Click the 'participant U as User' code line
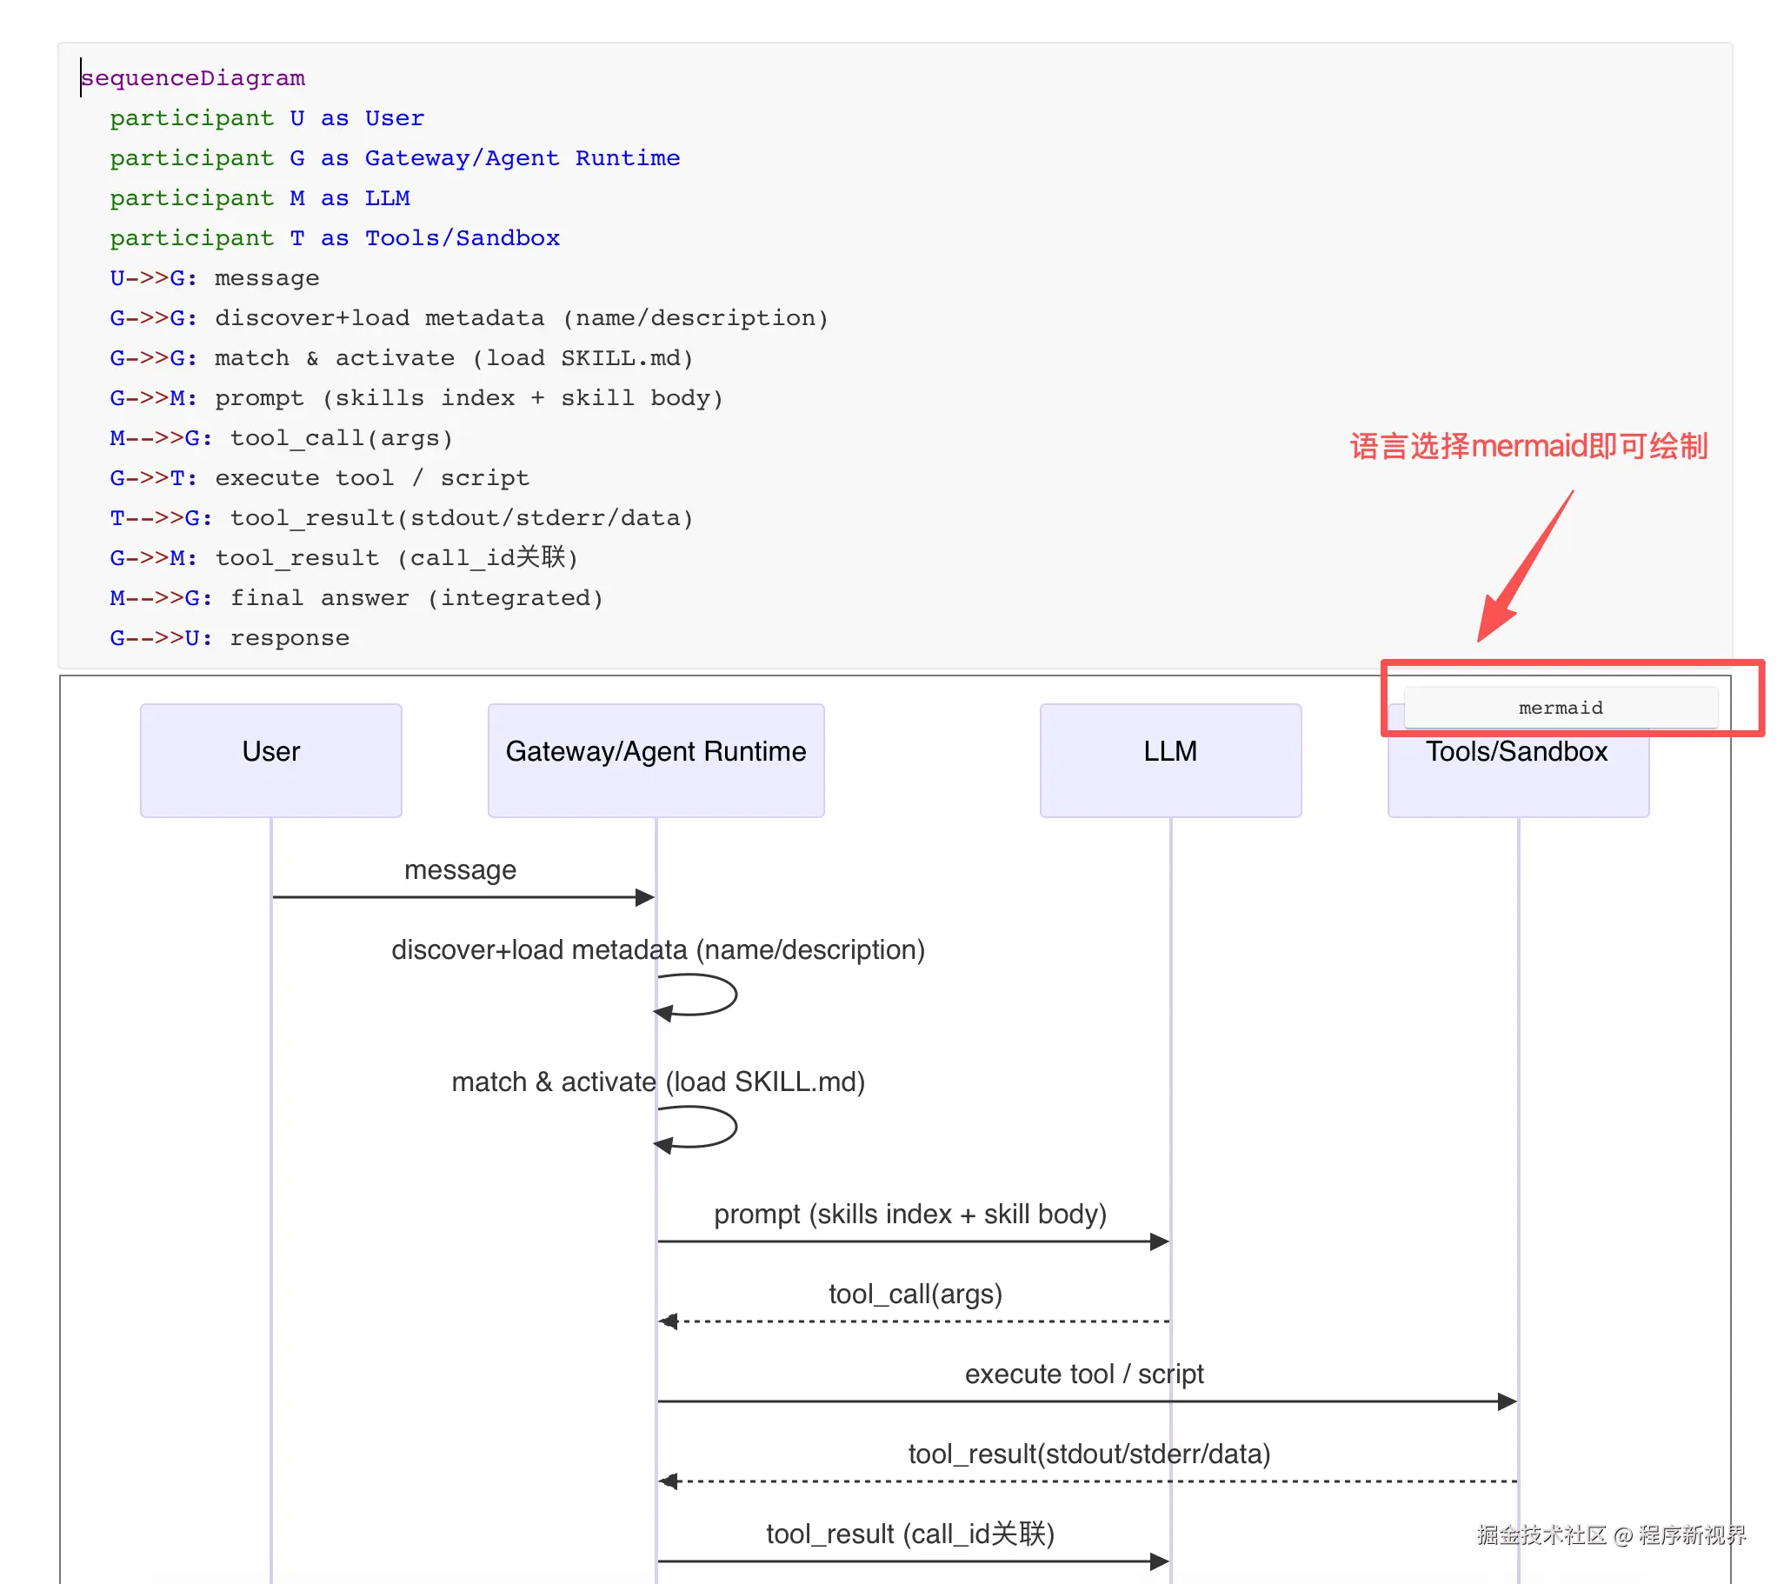Viewport: 1784px width, 1584px height. tap(266, 118)
